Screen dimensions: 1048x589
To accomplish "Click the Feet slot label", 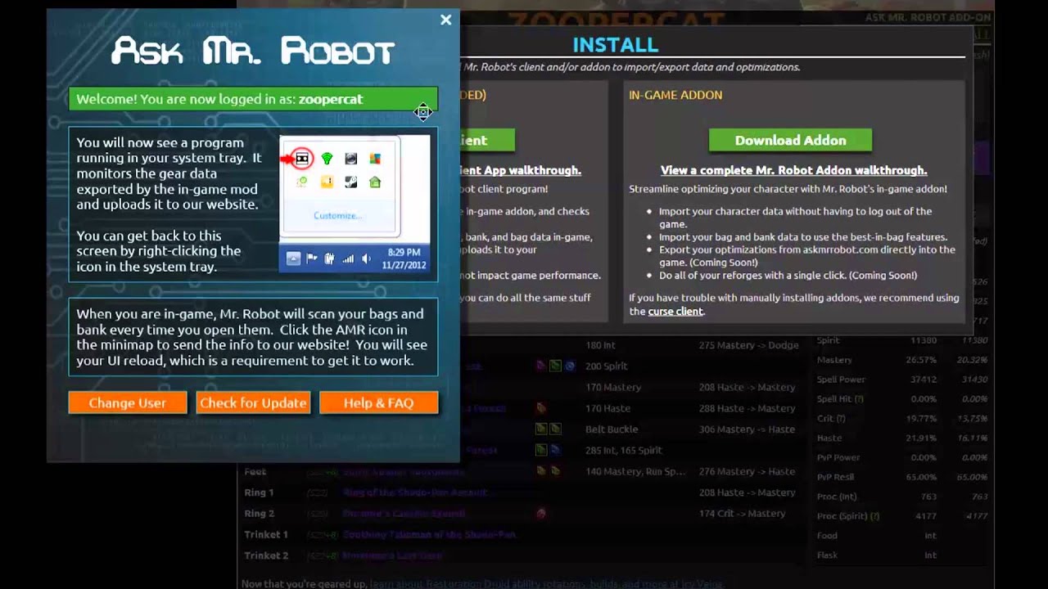I will pos(255,471).
